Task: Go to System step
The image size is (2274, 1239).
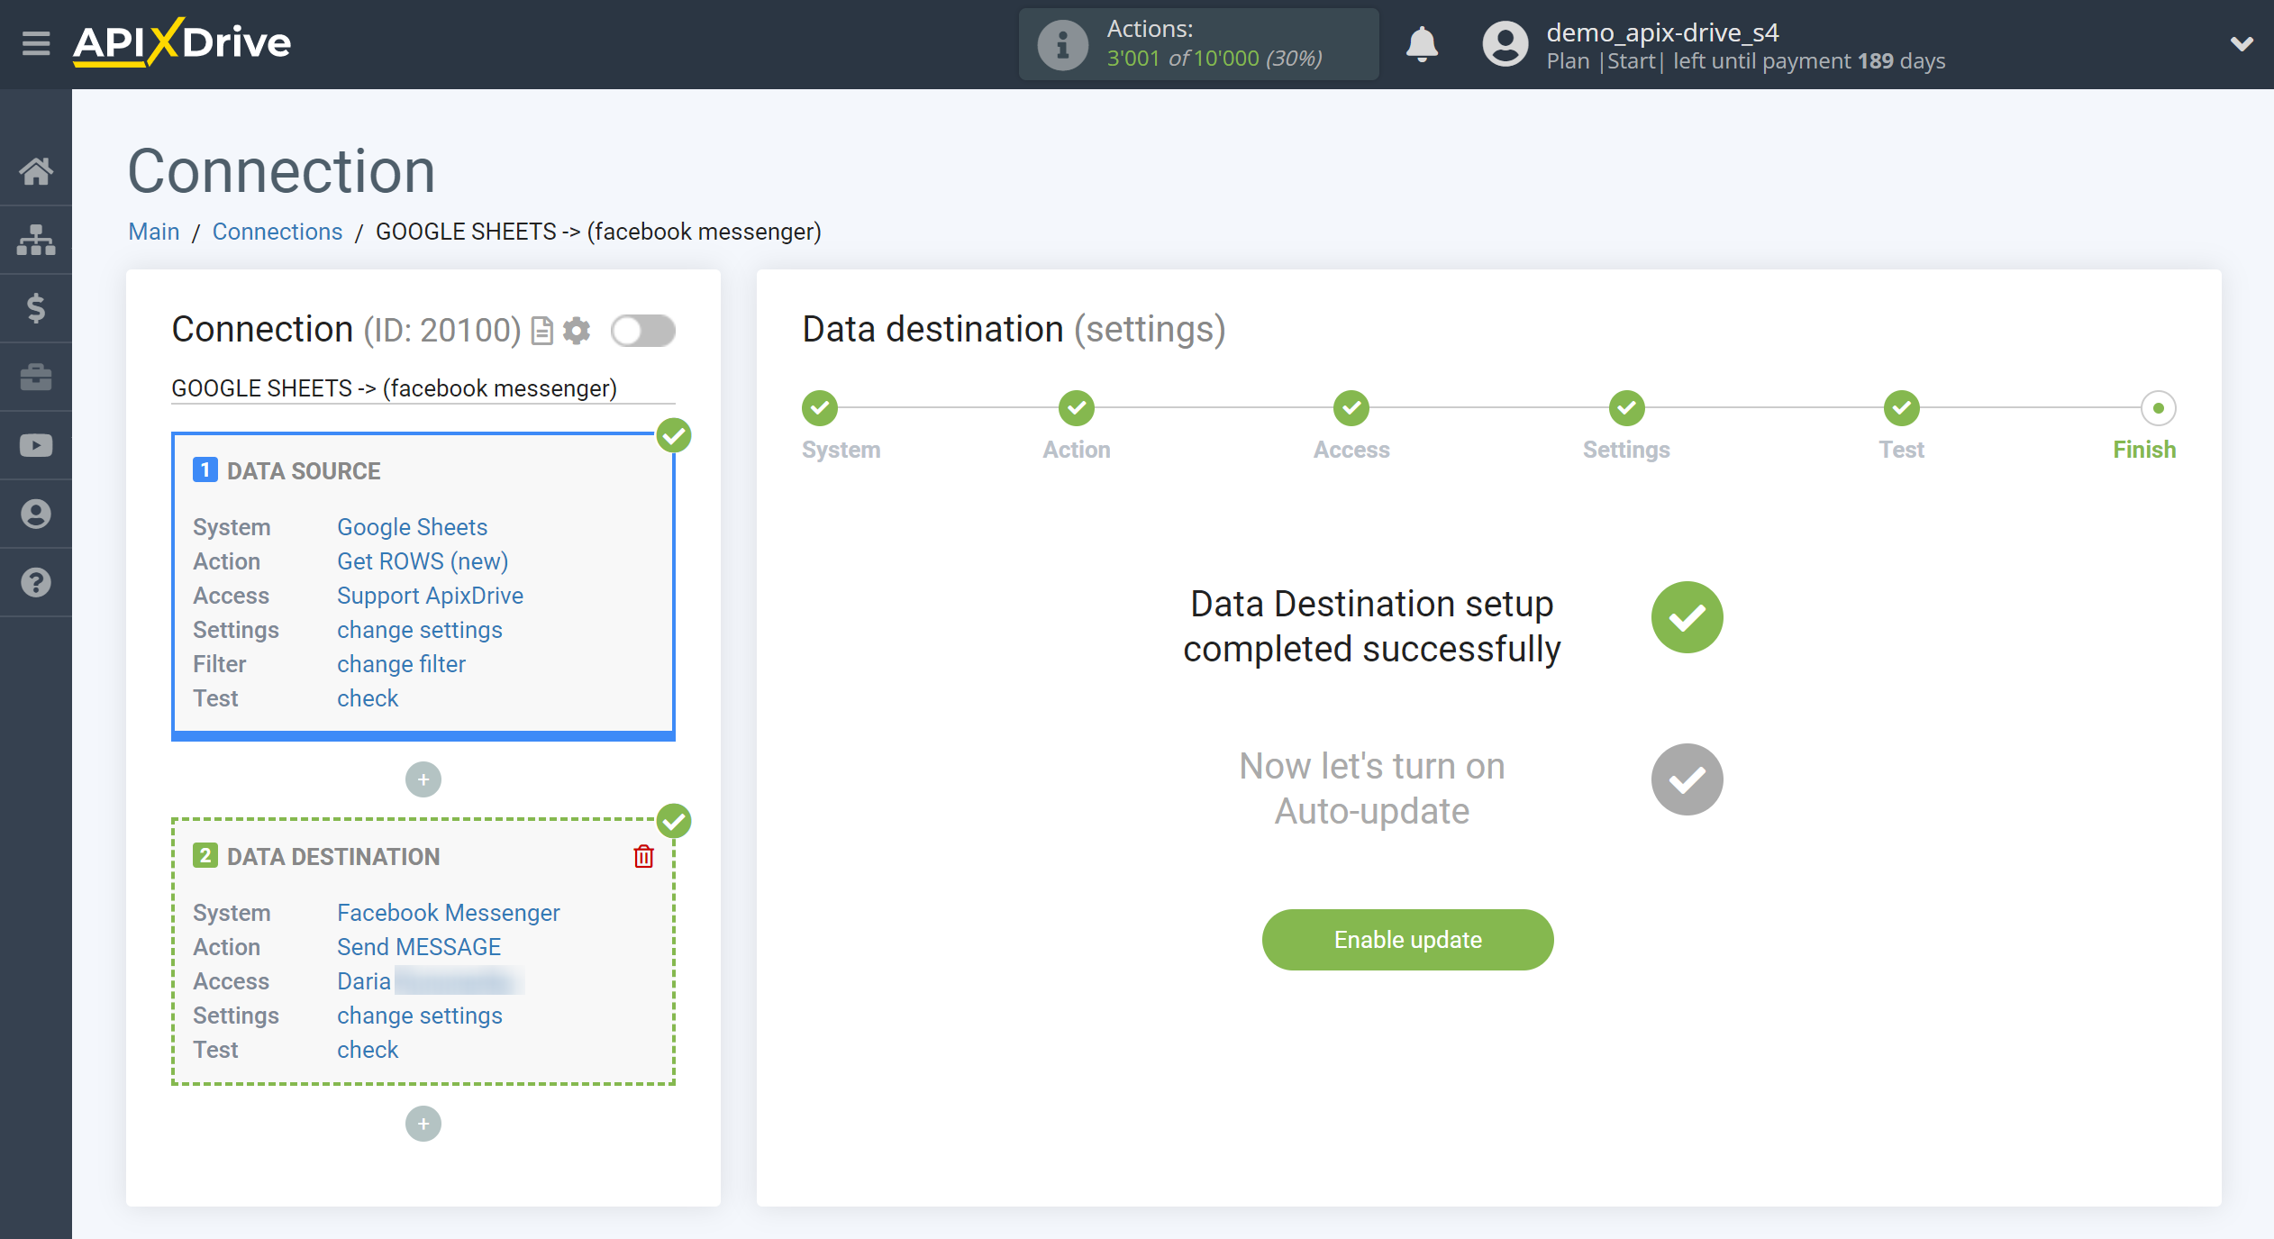Action: (x=820, y=408)
